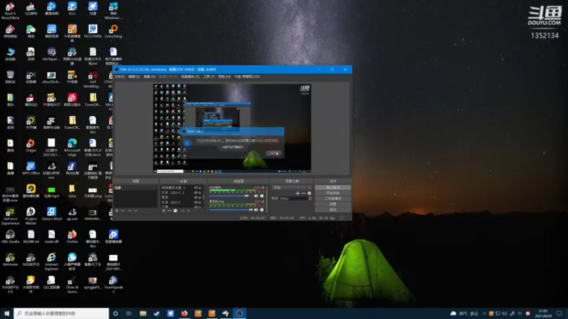Open Everything desktop shortcut
Viewport: 568px width, 319px height.
click(114, 31)
